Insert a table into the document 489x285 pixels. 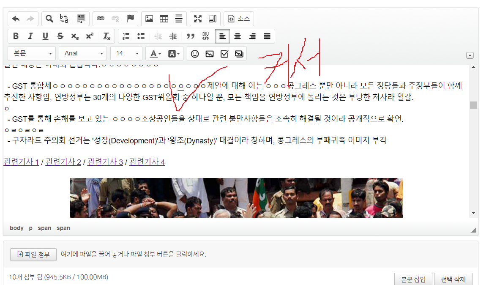tap(164, 19)
